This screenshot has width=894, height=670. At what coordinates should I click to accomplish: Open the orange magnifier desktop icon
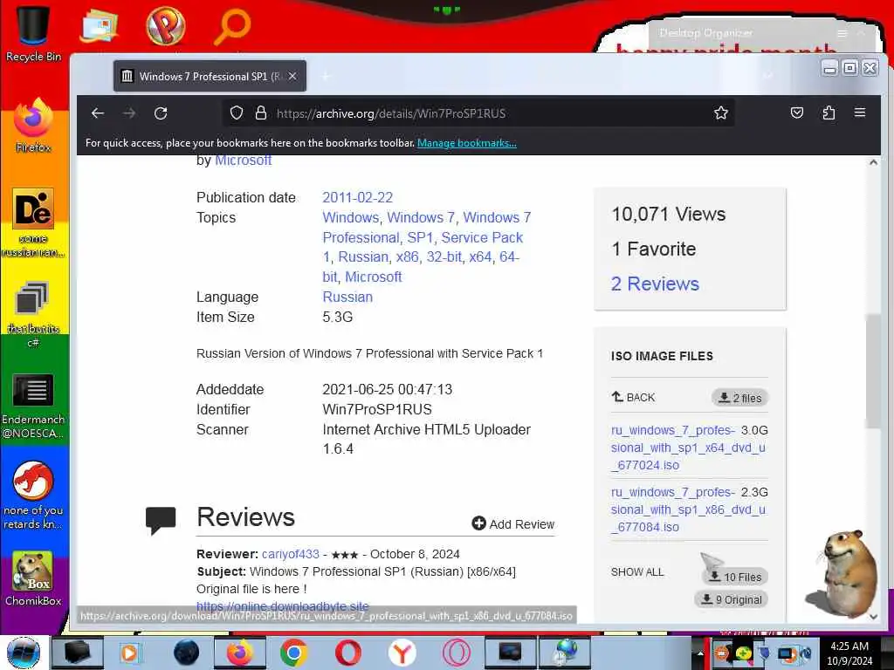(231, 26)
